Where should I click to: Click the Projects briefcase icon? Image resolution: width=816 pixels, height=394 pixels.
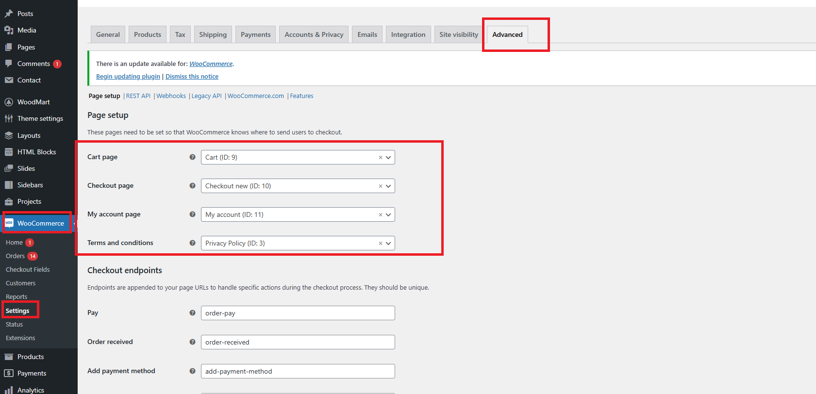coord(9,201)
